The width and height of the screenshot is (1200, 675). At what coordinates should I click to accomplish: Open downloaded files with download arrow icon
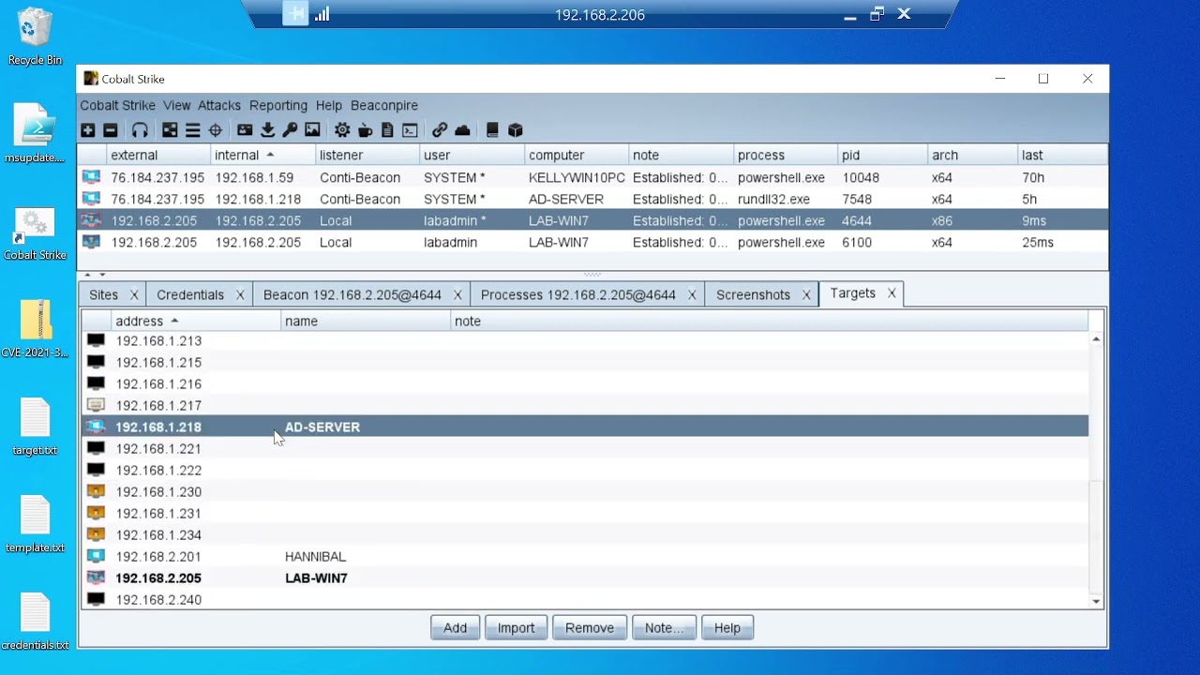(267, 130)
